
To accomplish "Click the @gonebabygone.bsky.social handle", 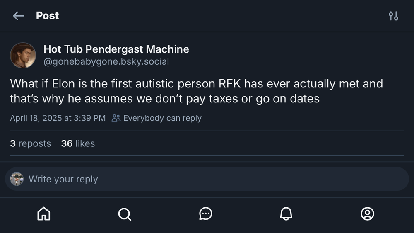I will 106,62.
